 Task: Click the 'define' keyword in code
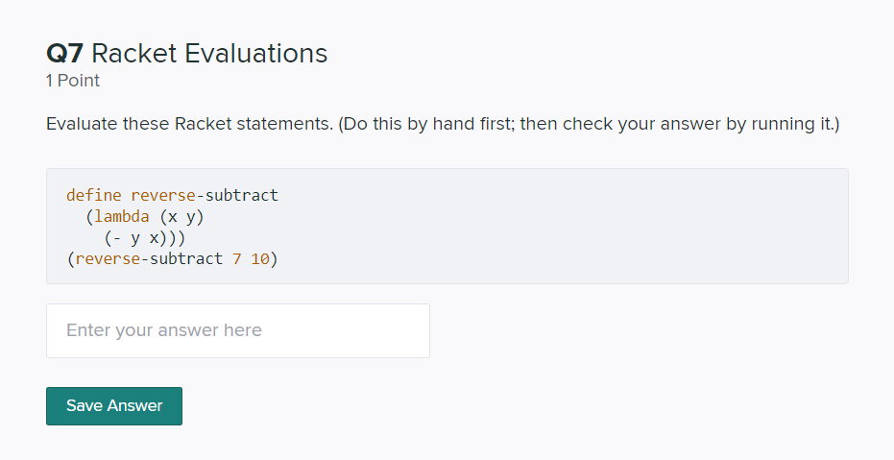click(x=94, y=195)
